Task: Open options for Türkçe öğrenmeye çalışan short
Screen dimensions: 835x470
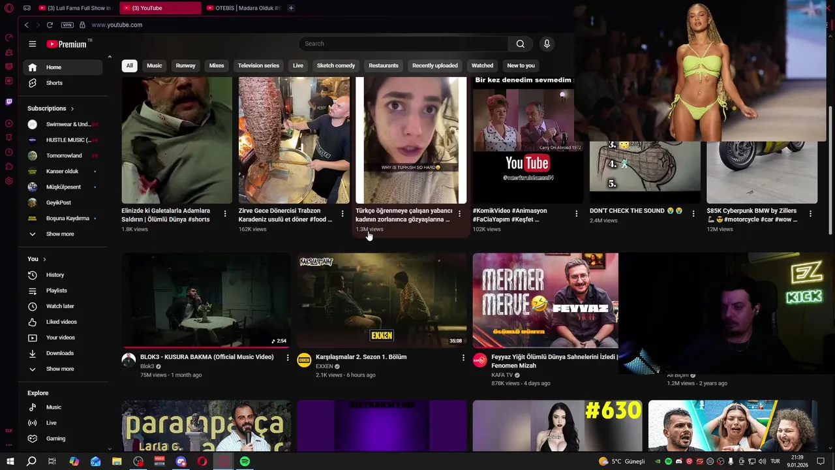Action: pos(459,213)
